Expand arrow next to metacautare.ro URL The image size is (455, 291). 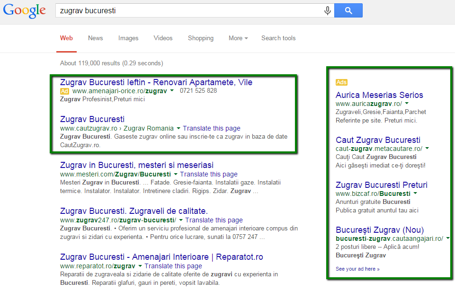[427, 148]
